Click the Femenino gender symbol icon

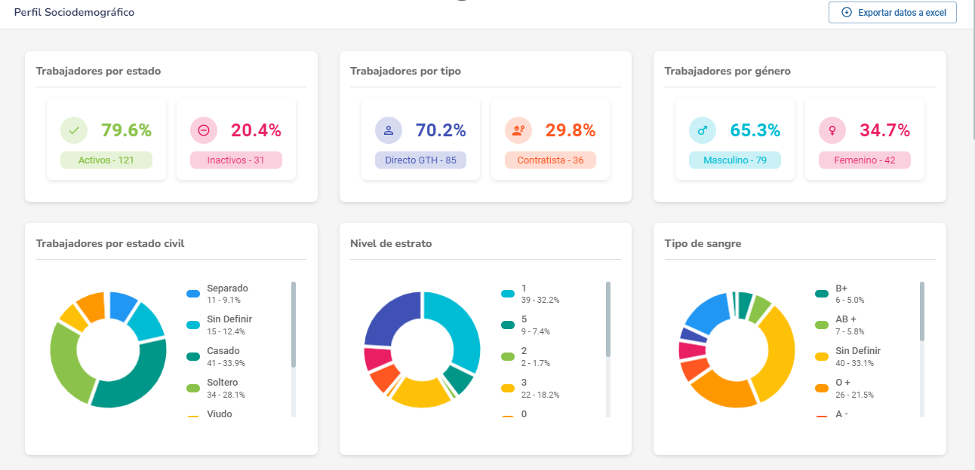[832, 130]
